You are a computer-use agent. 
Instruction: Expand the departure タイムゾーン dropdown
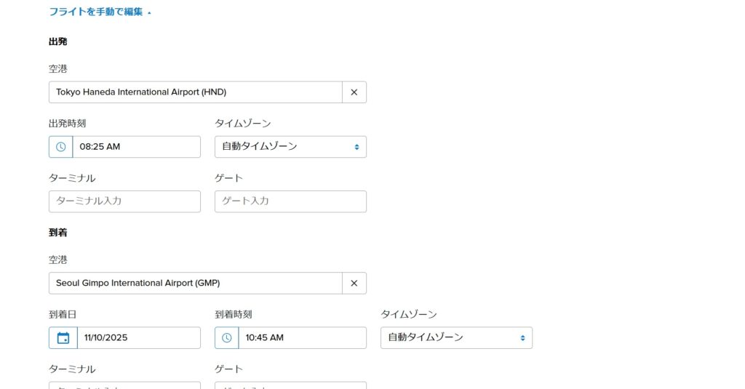(290, 147)
